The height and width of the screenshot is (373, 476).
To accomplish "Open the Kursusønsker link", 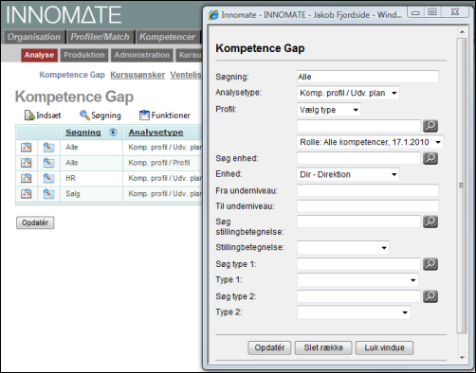I will pyautogui.click(x=137, y=75).
